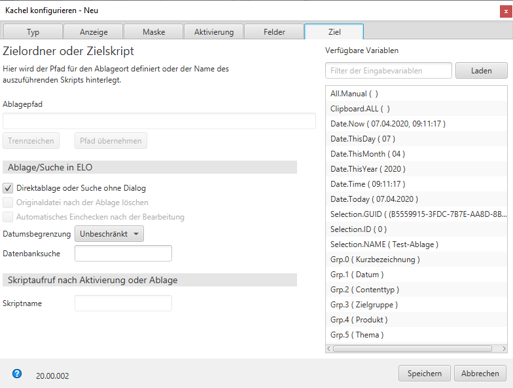Select Grp.3 Zielgruppe variable
Screen dimensions: 513x388
tap(416, 305)
